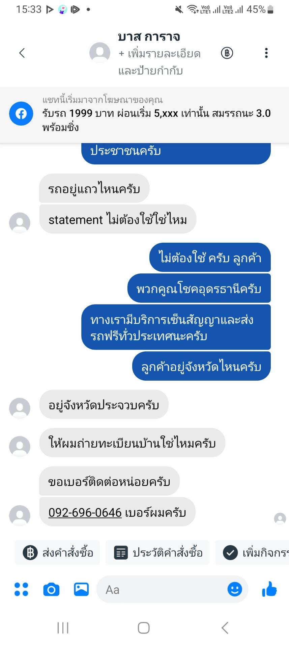Tap เพิ่มรายละเอียดและป้ายกำกับ under the name
This screenshot has height=645, width=289.
pyautogui.click(x=160, y=62)
